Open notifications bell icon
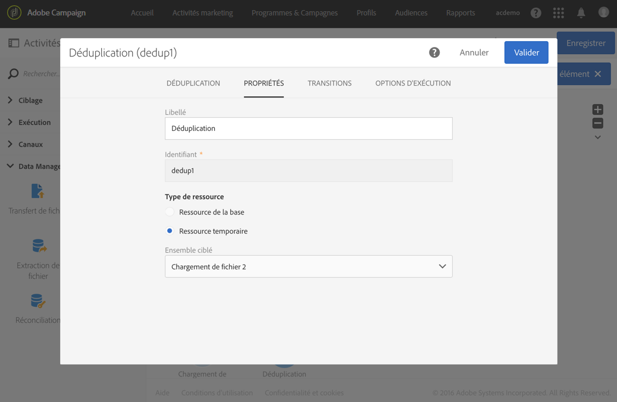 coord(581,13)
